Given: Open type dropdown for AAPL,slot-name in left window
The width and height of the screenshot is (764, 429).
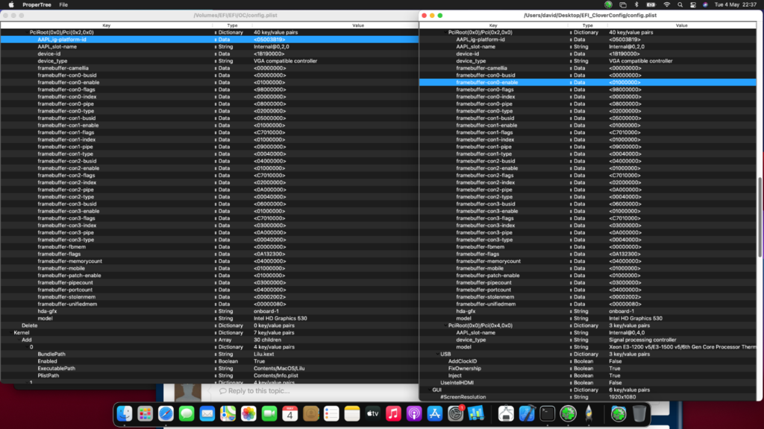Looking at the screenshot, I should tap(216, 46).
